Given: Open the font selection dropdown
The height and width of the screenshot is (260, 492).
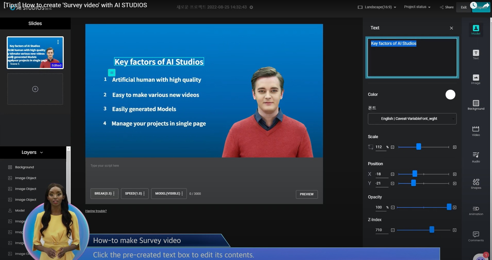Looking at the screenshot, I should (412, 119).
